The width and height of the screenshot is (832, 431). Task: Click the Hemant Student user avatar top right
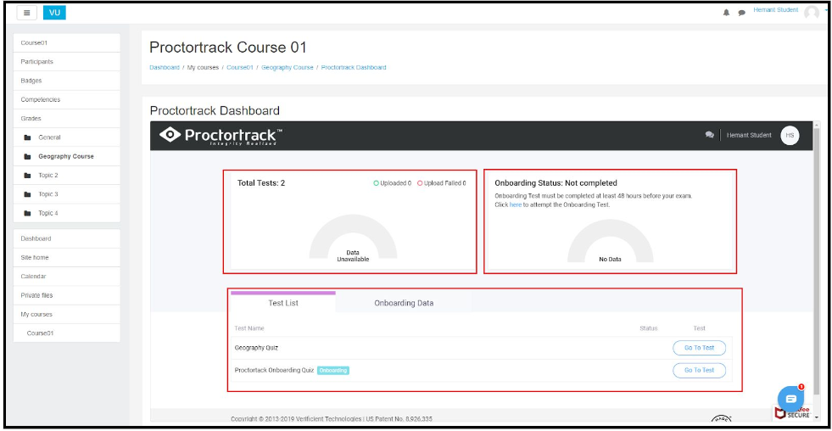[x=812, y=13]
